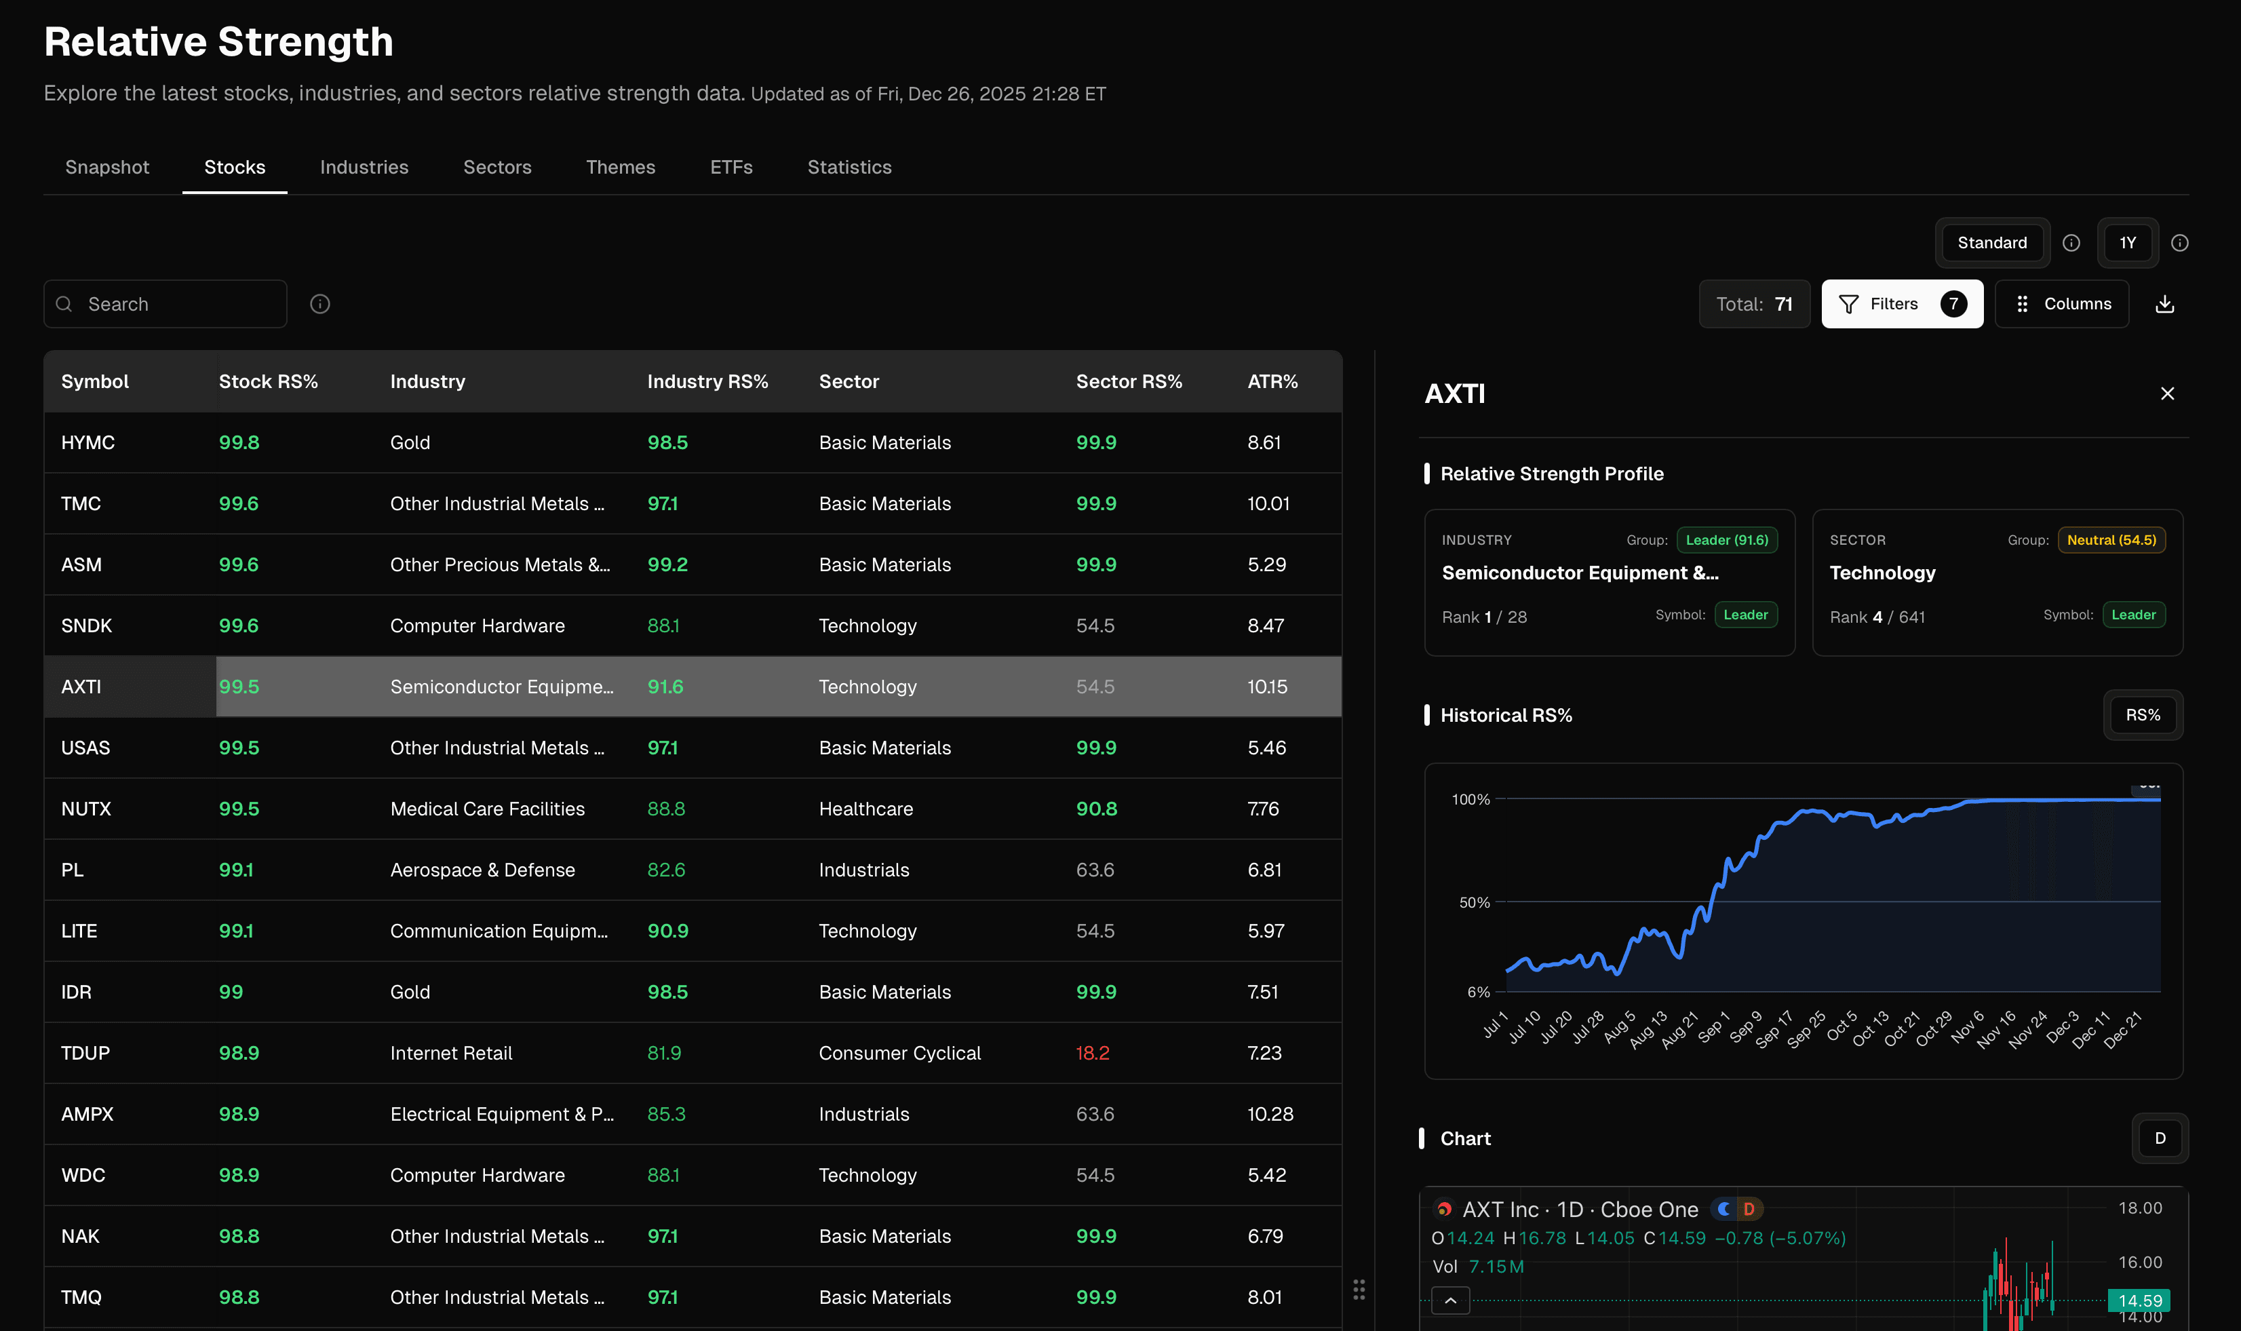Collapse the OHLC legend with the chevron button

[x=1449, y=1300]
